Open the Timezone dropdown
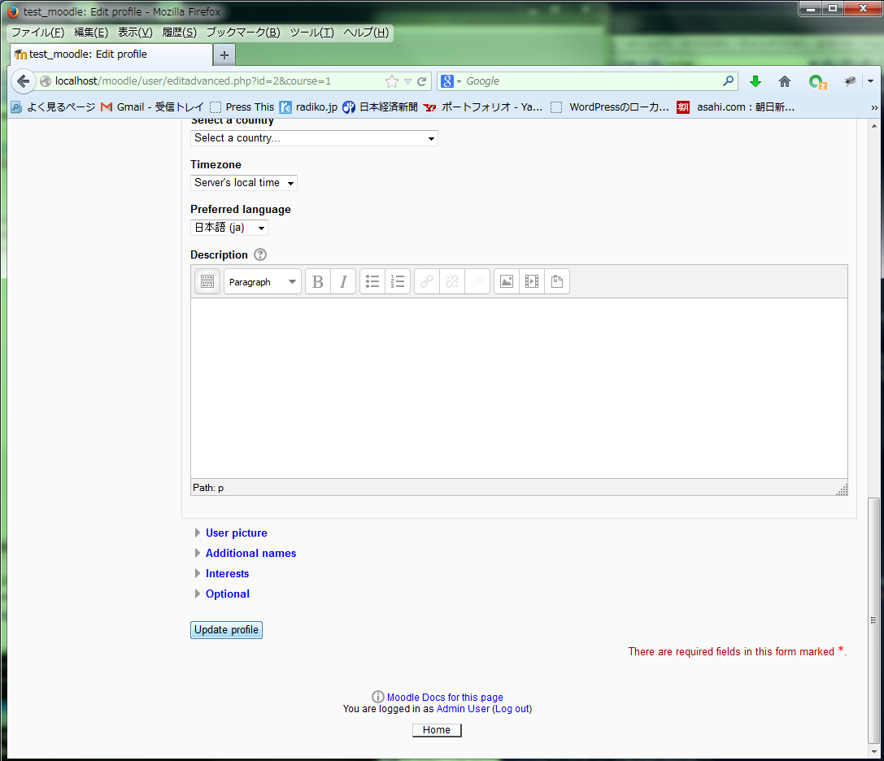Screen dimensions: 884x761 (243, 183)
